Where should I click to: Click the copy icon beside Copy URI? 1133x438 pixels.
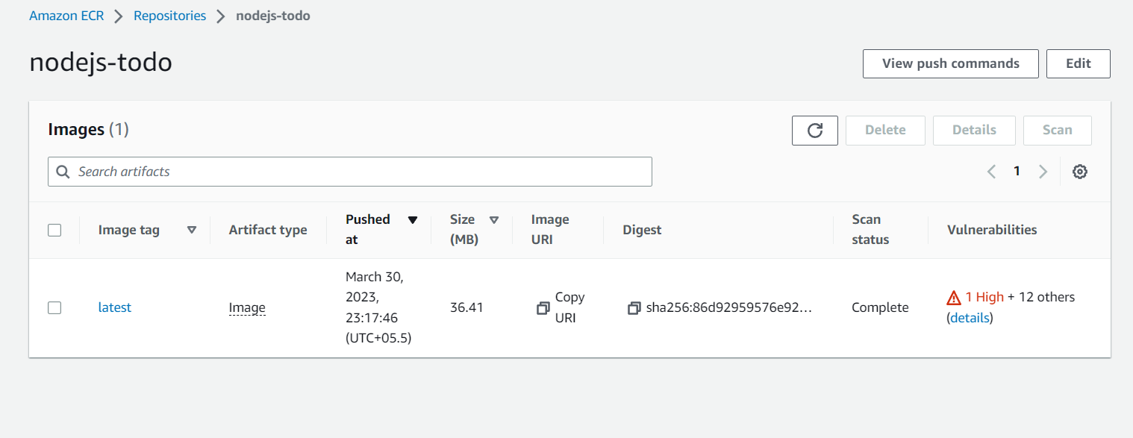tap(543, 308)
